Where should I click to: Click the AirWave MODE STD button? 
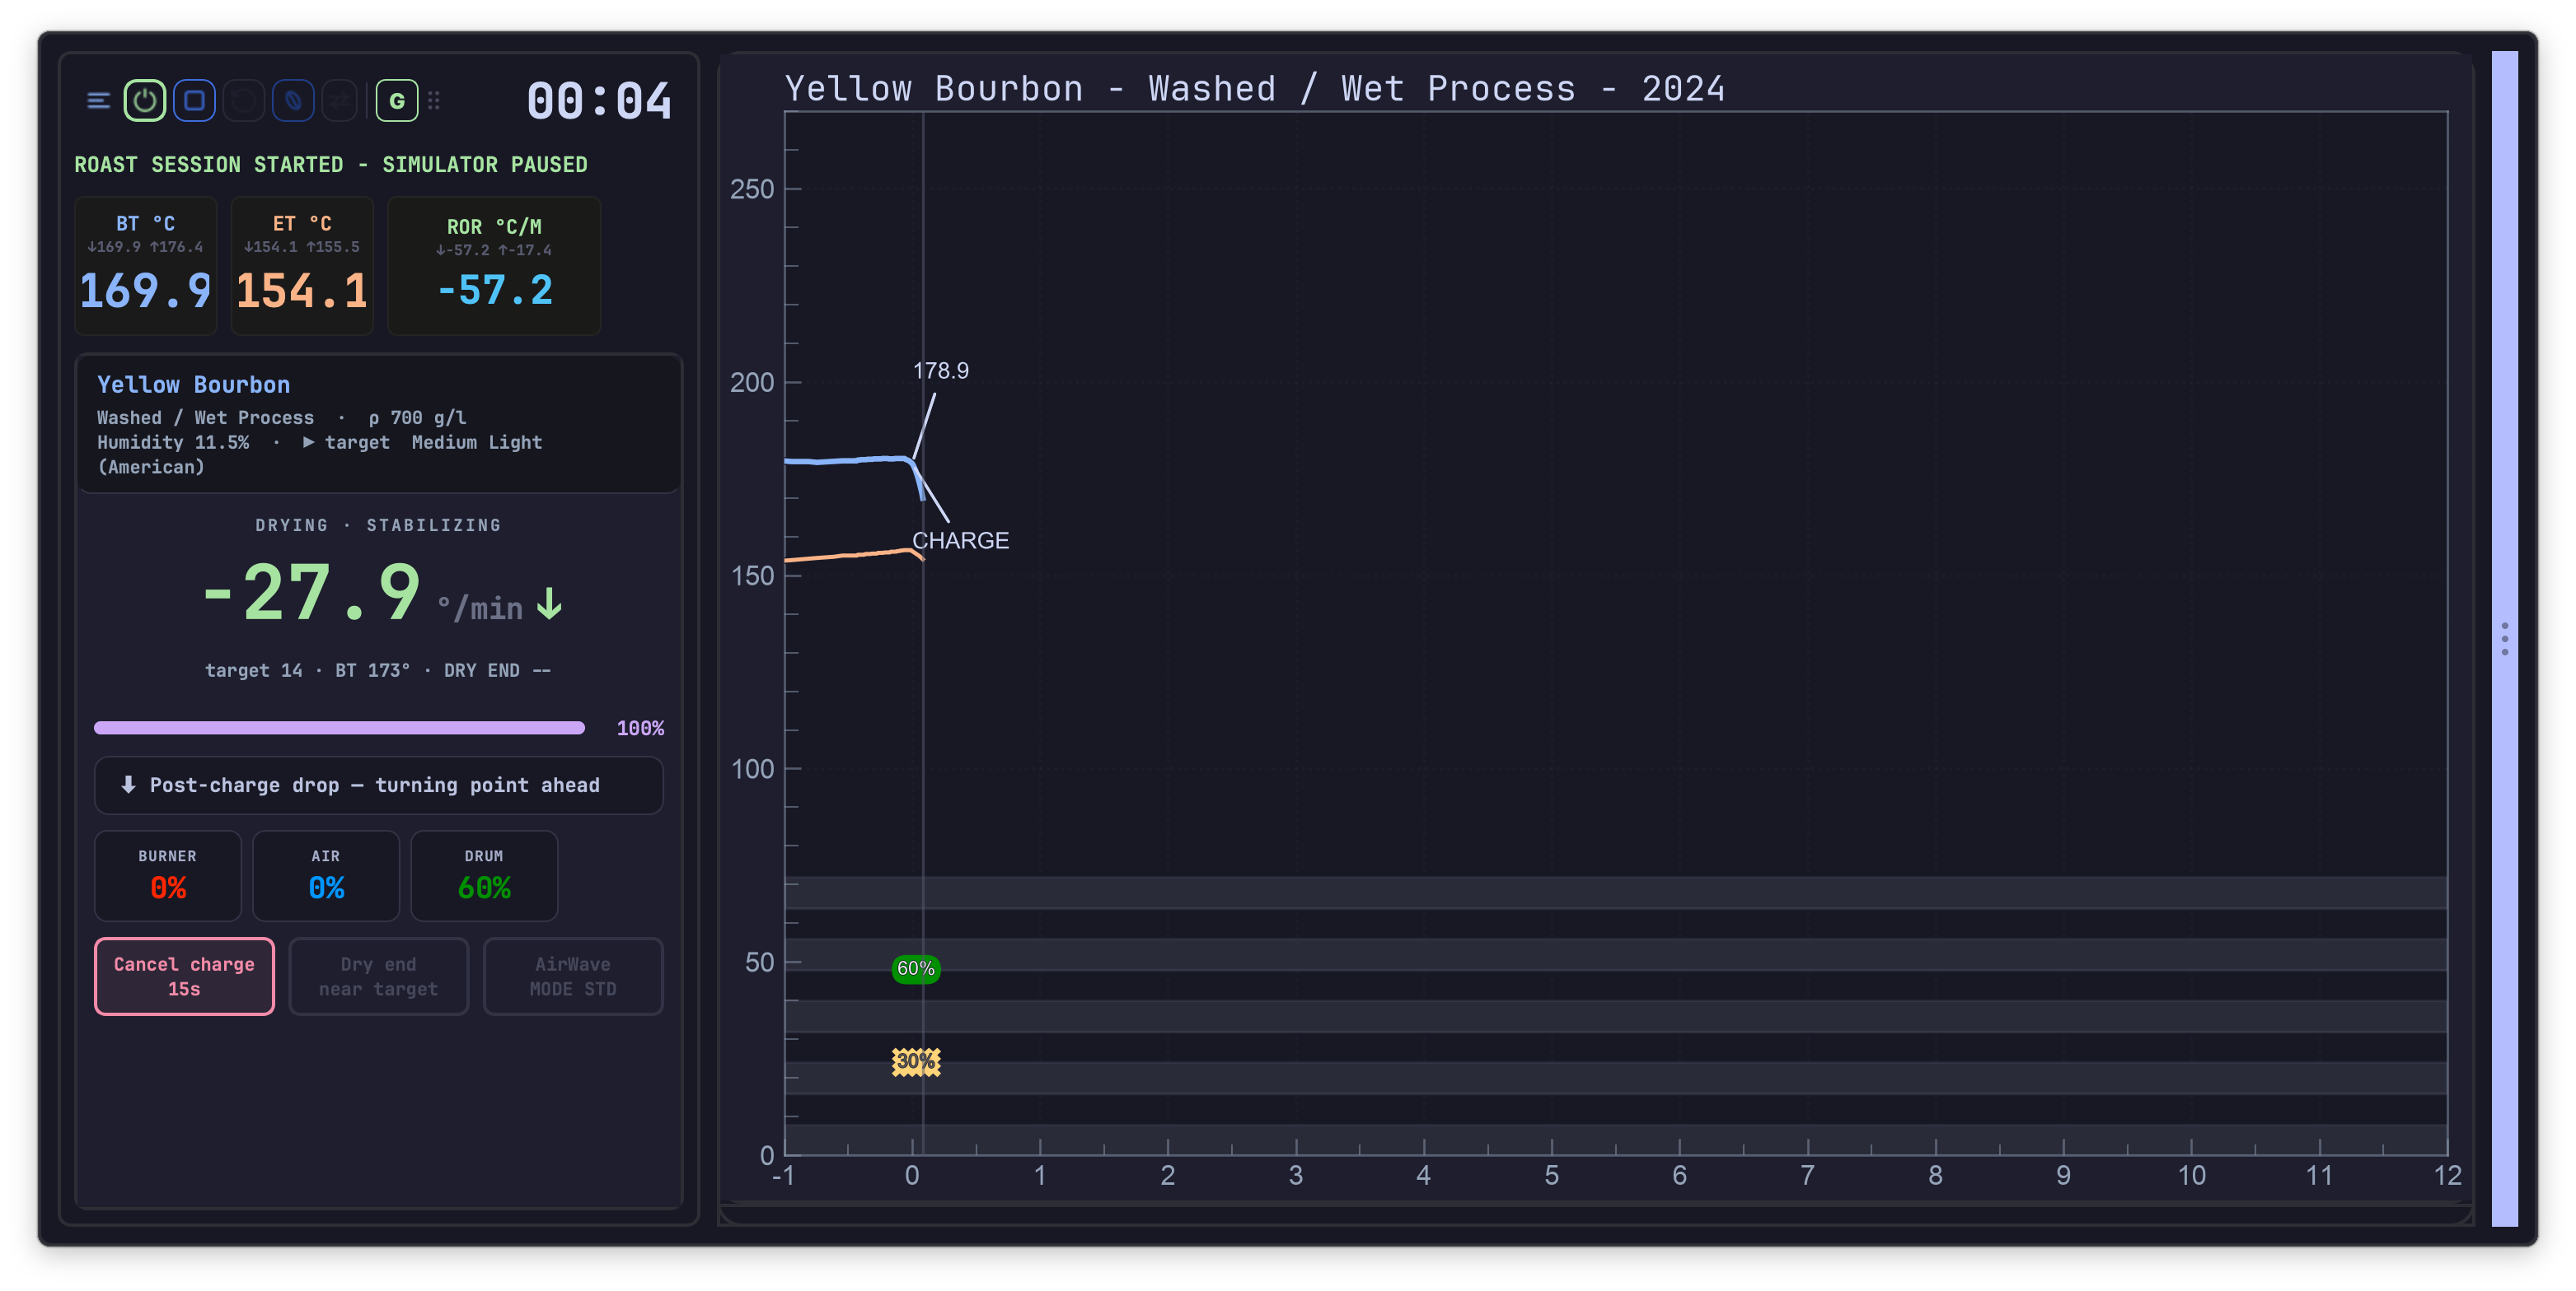[x=573, y=976]
